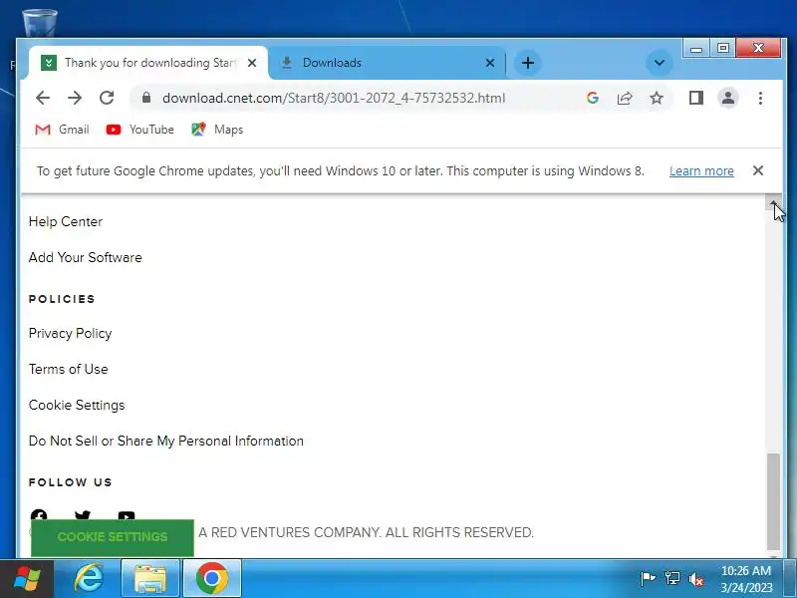Share this page via the share icon
Viewport: 797px width, 598px height.
(x=625, y=98)
